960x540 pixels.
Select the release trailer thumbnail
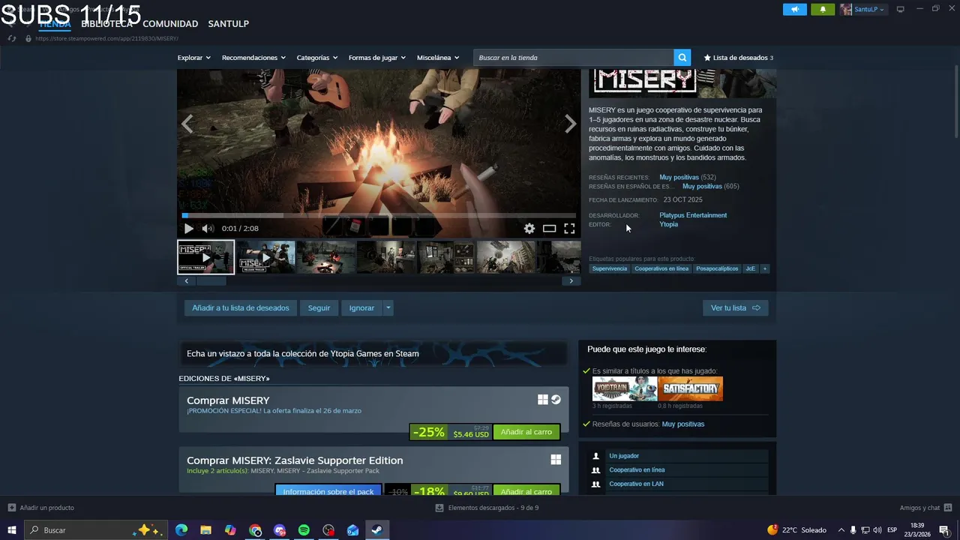pyautogui.click(x=266, y=257)
